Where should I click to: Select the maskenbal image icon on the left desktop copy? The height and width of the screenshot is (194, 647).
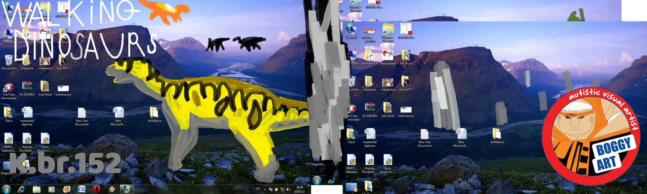click(45, 62)
